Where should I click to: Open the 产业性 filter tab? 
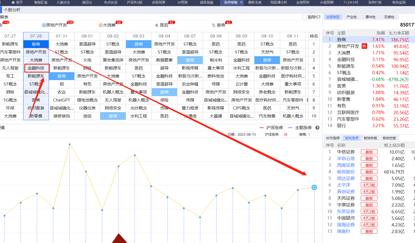(351, 17)
